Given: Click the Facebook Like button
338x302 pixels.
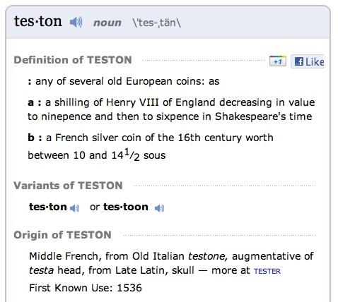Looking at the screenshot, I should point(308,61).
